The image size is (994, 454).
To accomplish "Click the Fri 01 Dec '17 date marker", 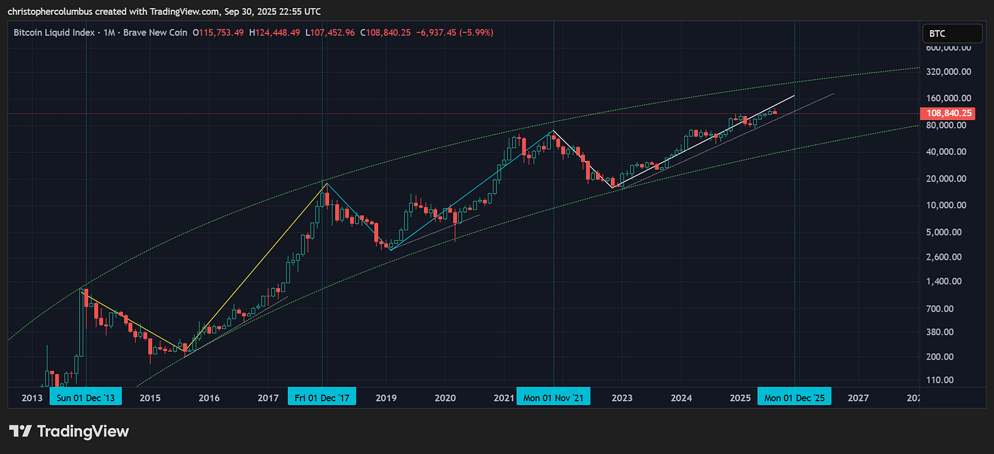I will click(321, 397).
